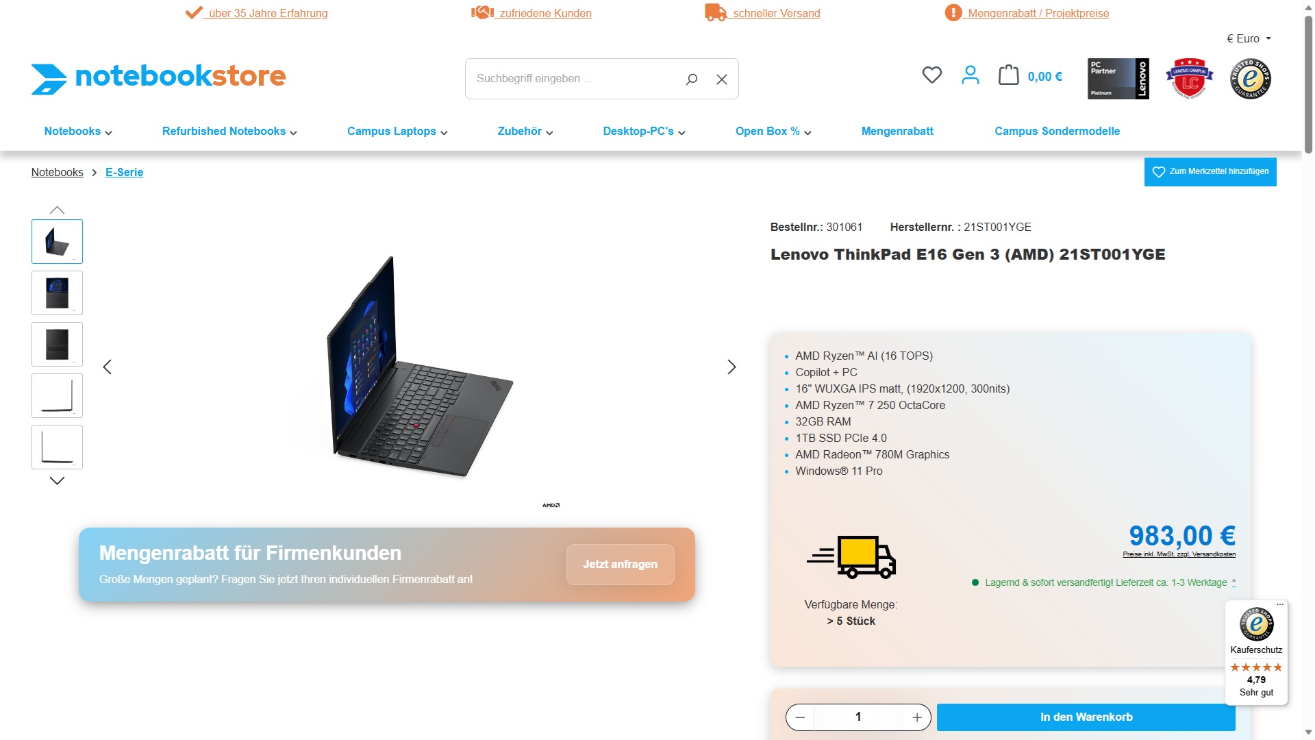The height and width of the screenshot is (740, 1315).
Task: Show previous product image with left arrow
Action: tap(108, 367)
